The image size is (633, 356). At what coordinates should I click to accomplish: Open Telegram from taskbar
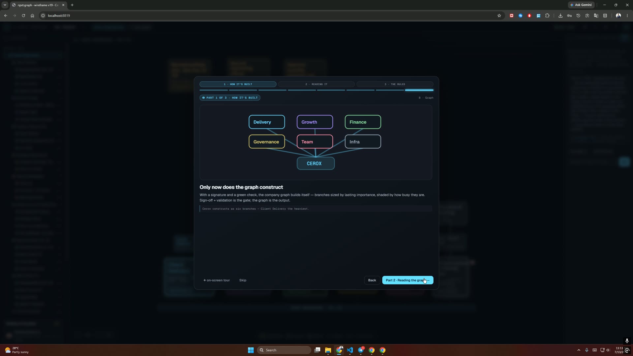(361, 350)
